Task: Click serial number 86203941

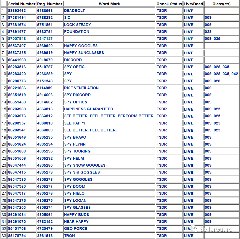Action: [x=17, y=130]
